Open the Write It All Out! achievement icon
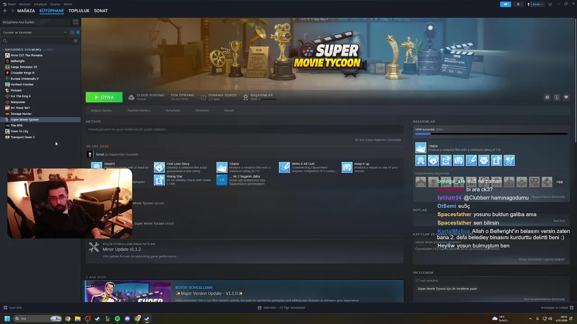This screenshot has width=577, height=324. pyautogui.click(x=284, y=167)
